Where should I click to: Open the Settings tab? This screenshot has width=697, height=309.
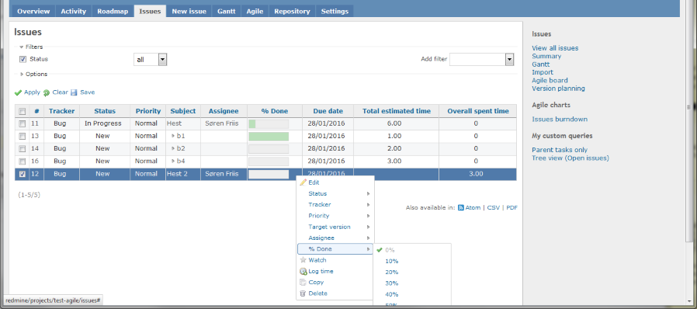click(335, 12)
